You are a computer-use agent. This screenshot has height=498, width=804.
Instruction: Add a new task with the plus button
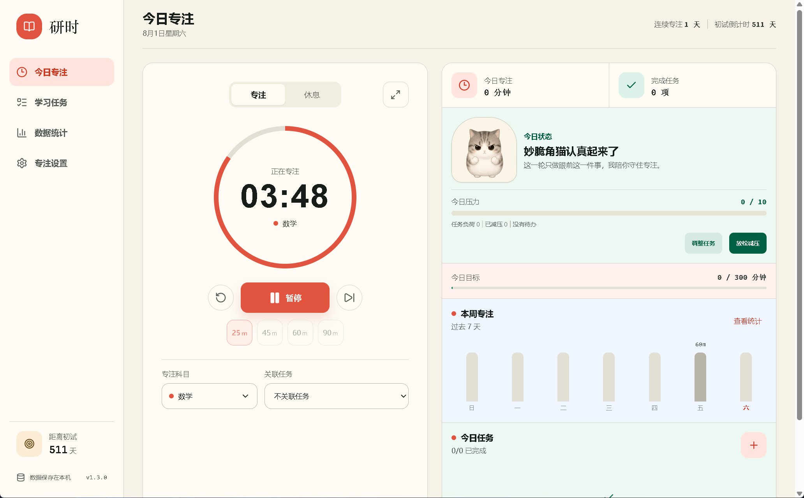coord(754,445)
